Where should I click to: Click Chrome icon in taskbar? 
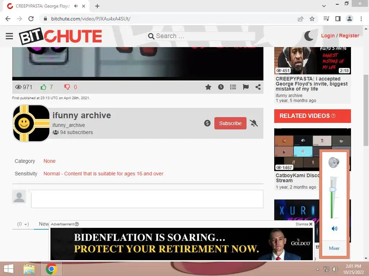(52, 269)
